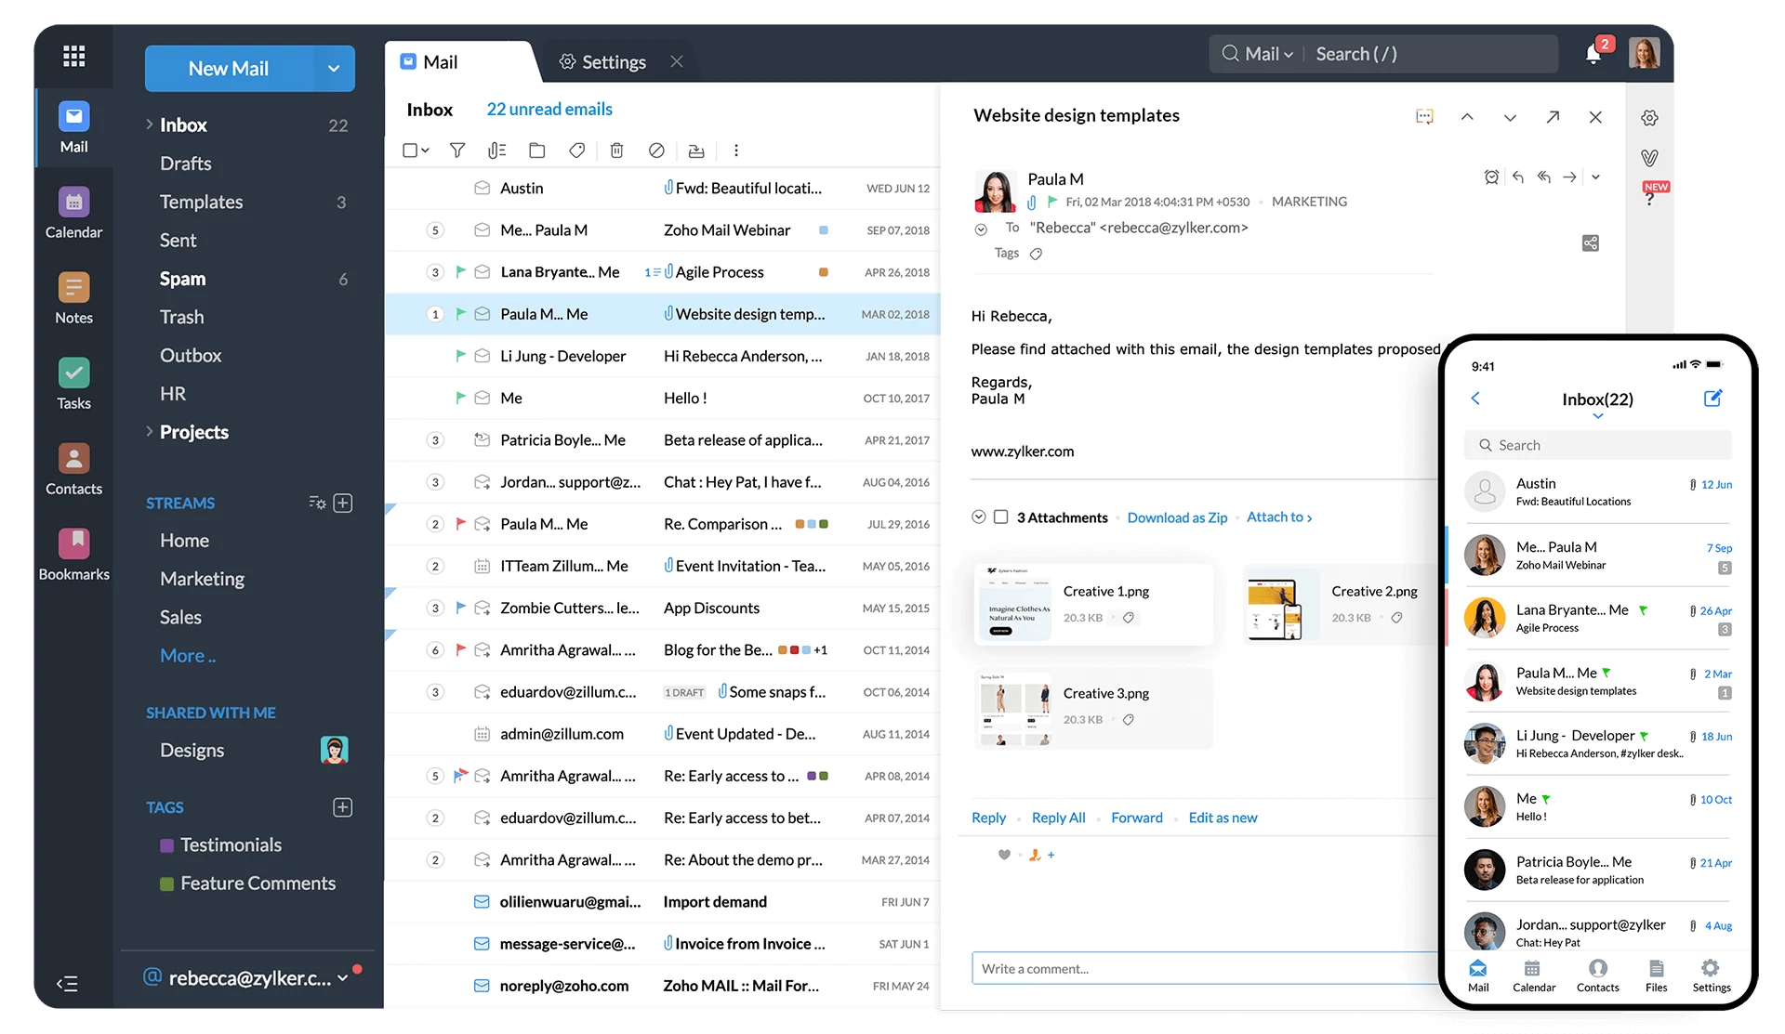Click the Attach to button
The width and height of the screenshot is (1785, 1034).
(x=1277, y=516)
